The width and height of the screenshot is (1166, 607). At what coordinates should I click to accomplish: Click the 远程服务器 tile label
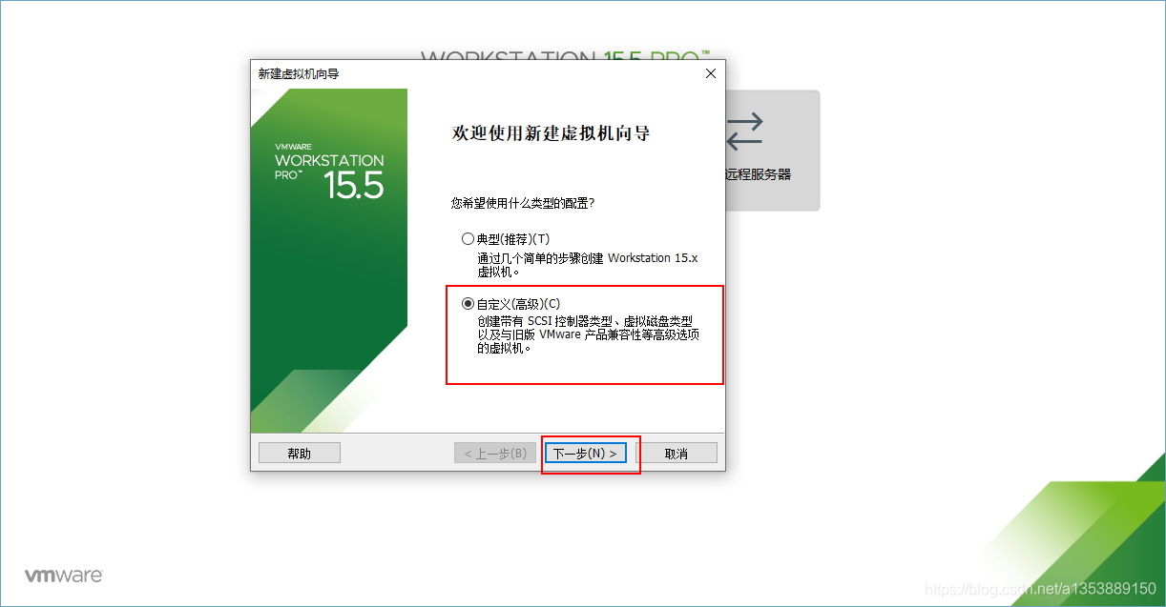pyautogui.click(x=759, y=175)
